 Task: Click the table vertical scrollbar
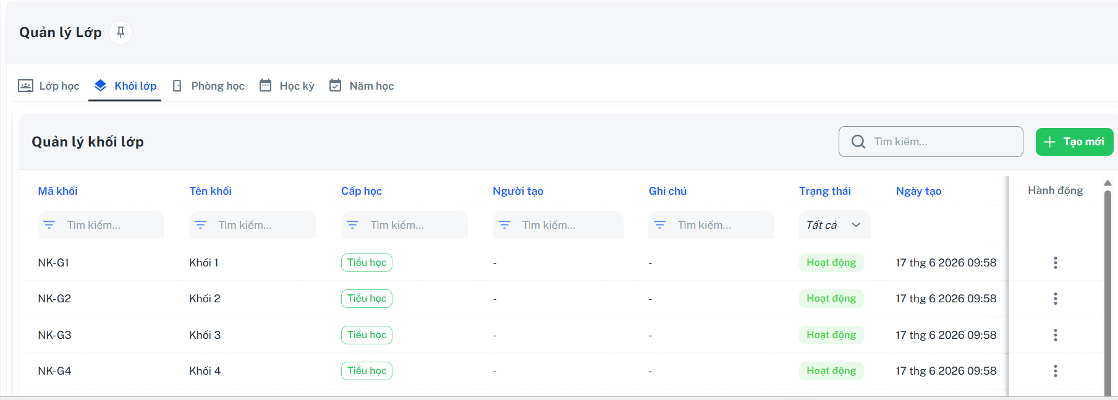[1107, 291]
